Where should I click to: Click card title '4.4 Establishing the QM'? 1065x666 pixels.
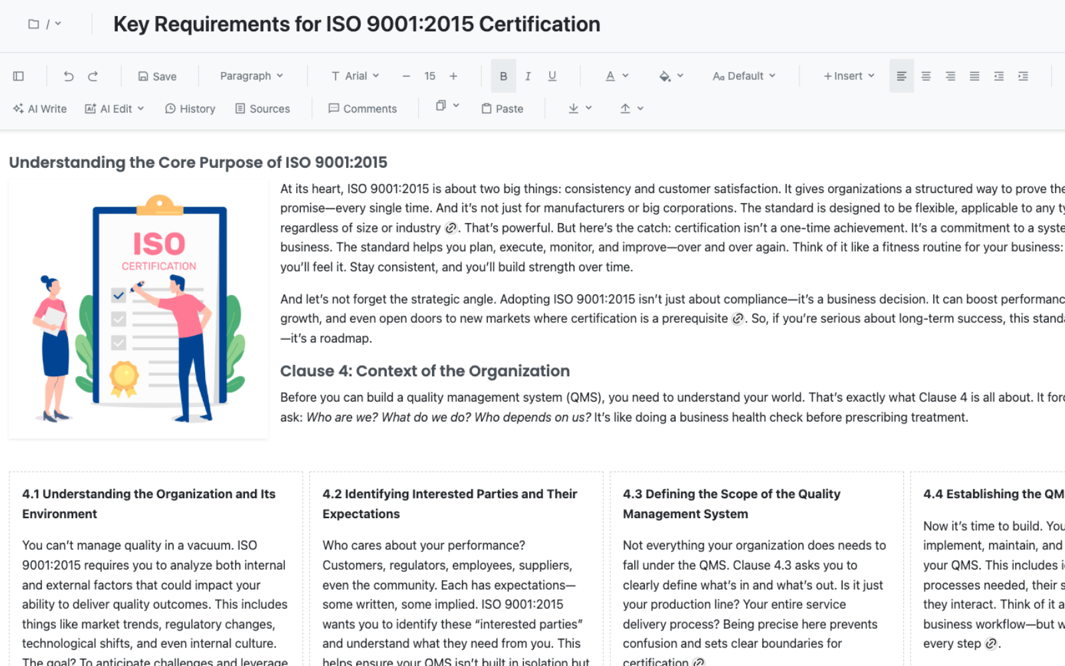click(994, 494)
